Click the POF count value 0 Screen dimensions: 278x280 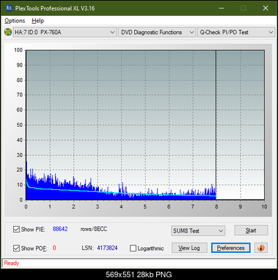pyautogui.click(x=55, y=248)
